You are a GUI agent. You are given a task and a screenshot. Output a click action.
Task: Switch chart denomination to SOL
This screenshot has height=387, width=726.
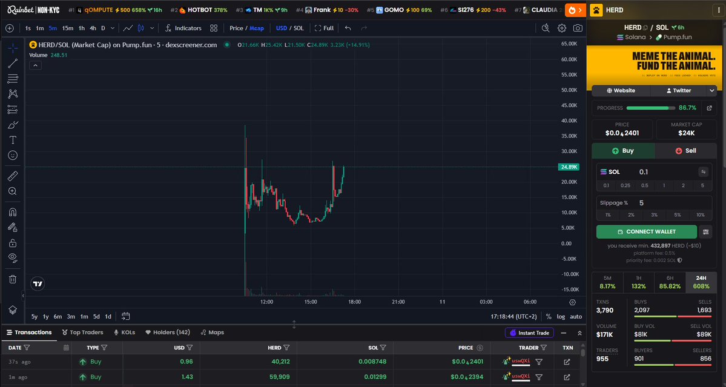tap(299, 28)
